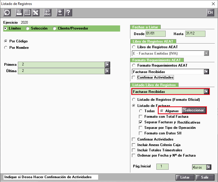Select the Cliente/Proveedor radio option
The width and height of the screenshot is (218, 182).
pyautogui.click(x=54, y=28)
